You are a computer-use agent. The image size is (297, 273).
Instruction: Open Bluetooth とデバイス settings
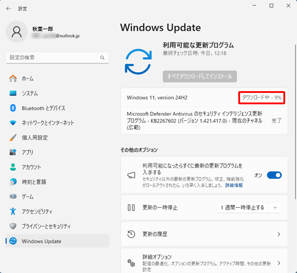[x=58, y=108]
